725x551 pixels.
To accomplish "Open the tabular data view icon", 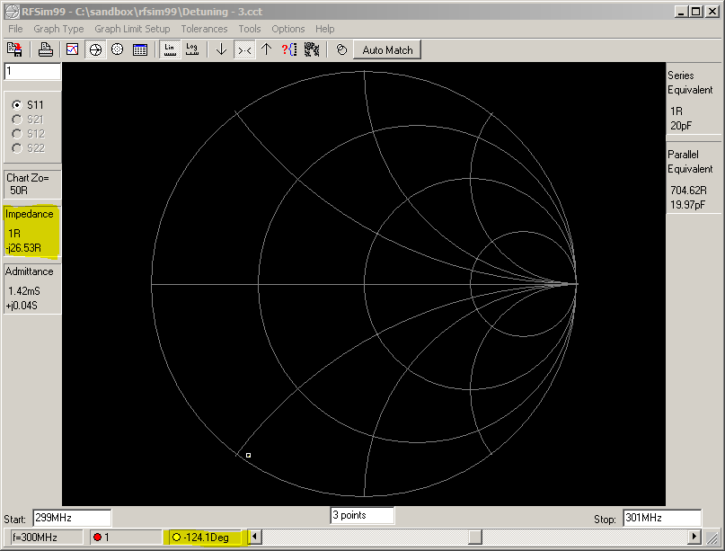I will [139, 49].
